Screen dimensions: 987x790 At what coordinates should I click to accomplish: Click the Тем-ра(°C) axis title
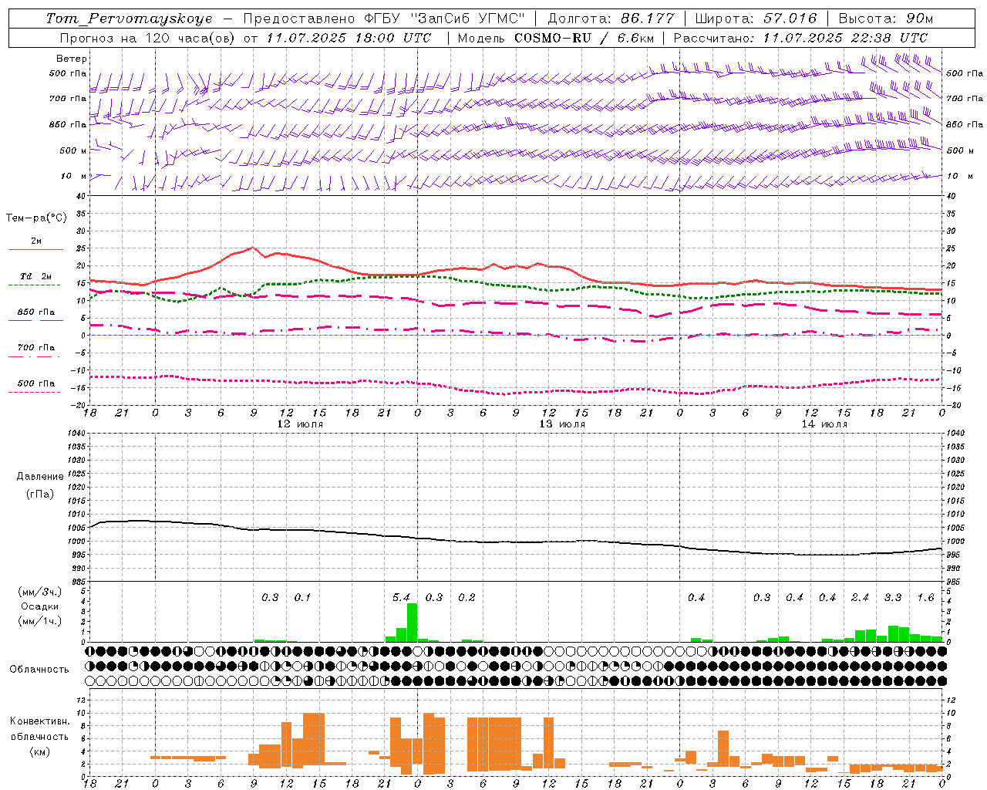coord(36,218)
